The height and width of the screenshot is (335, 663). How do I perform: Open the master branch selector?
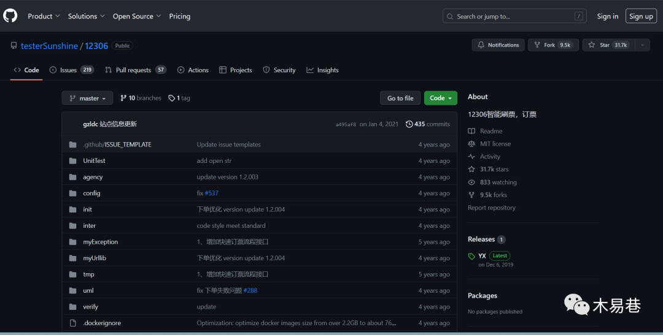pyautogui.click(x=87, y=98)
